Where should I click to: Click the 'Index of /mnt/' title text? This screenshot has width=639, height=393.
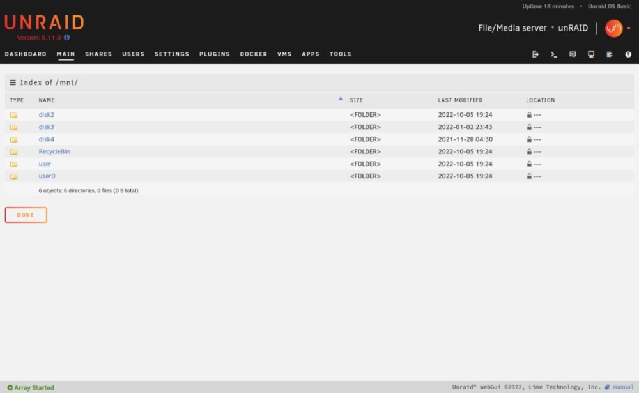pos(49,82)
